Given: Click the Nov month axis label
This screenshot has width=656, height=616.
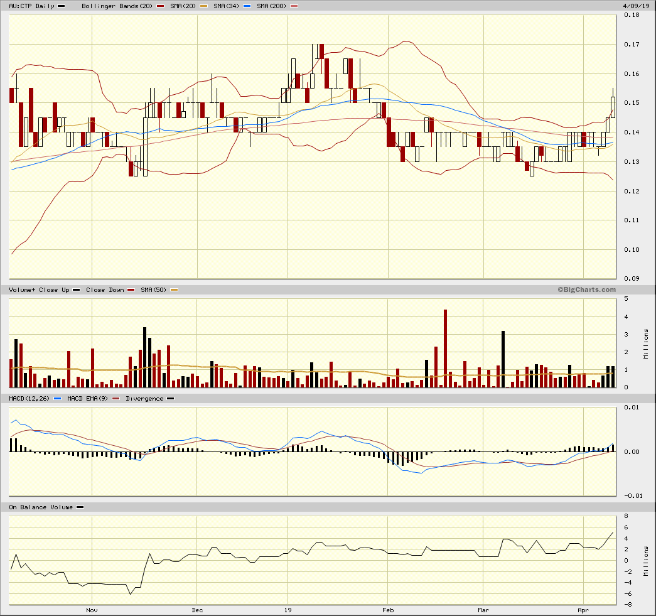Looking at the screenshot, I should point(92,610).
